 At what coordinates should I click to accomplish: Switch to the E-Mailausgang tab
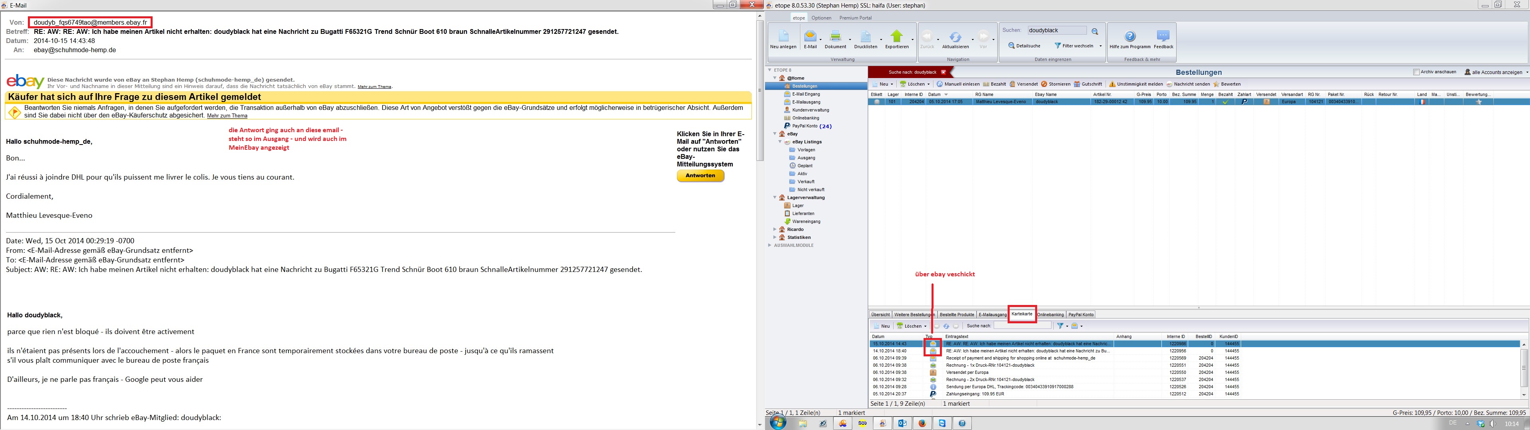click(x=993, y=315)
